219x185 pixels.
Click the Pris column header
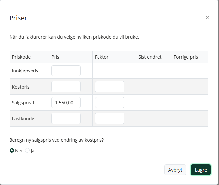pyautogui.click(x=55, y=57)
